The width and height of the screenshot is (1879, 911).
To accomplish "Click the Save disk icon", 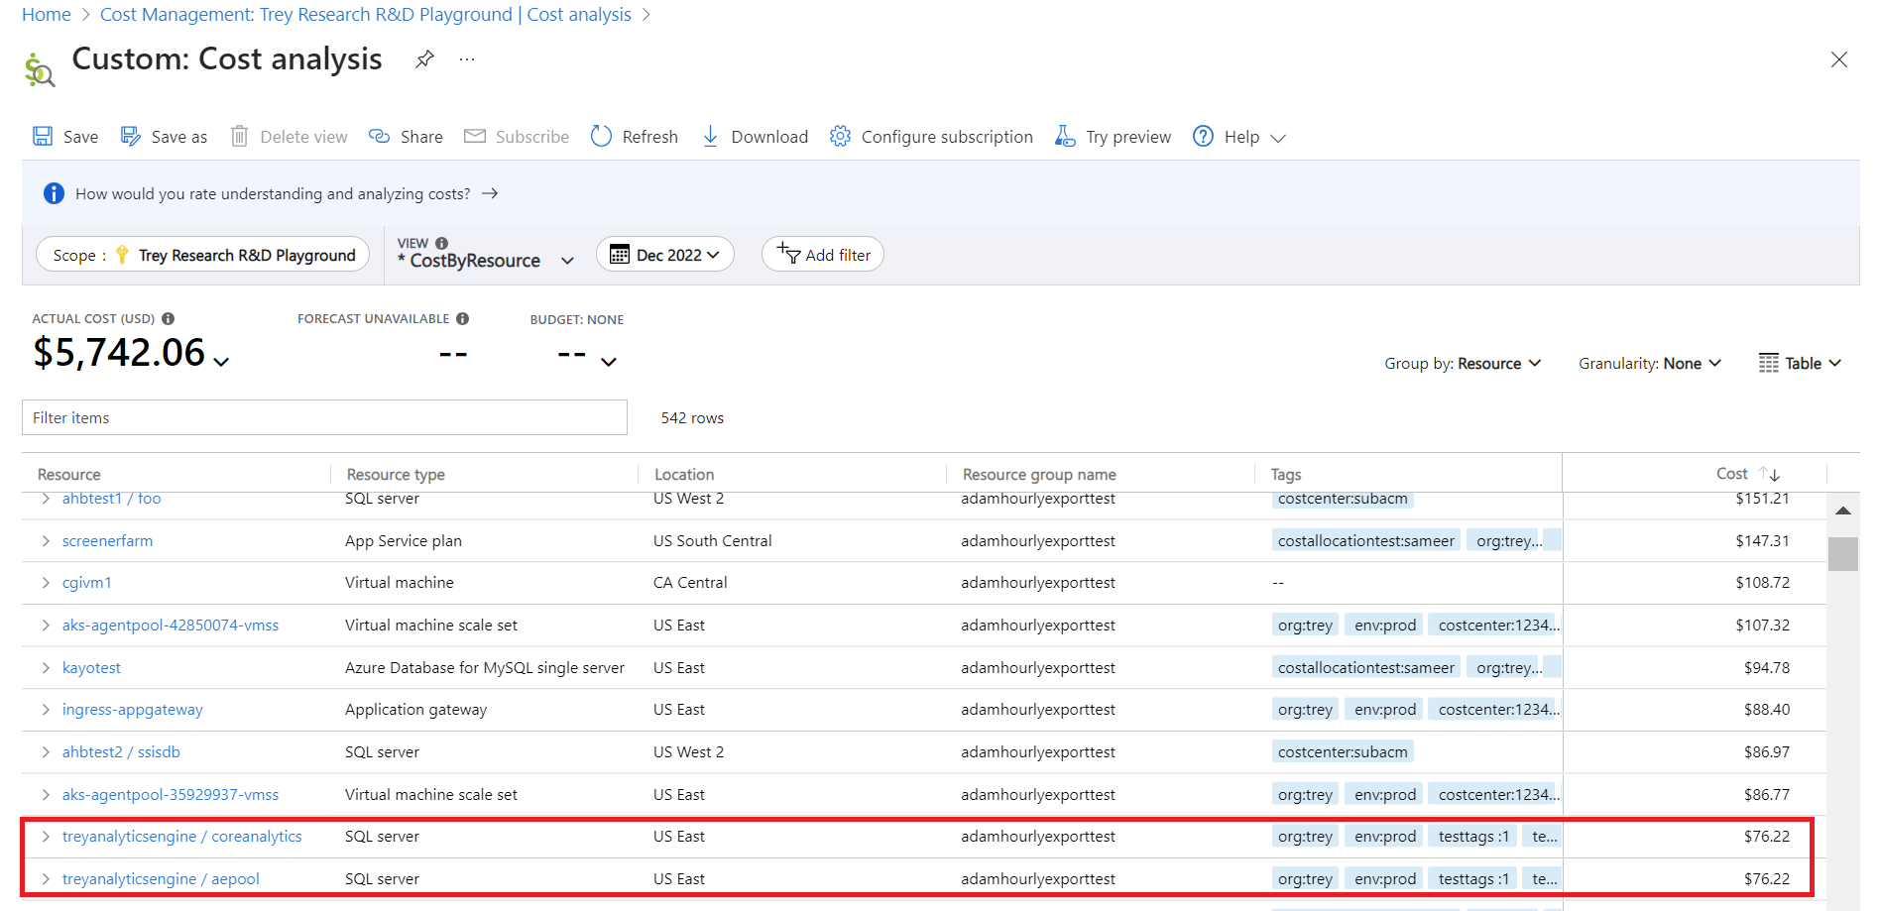I will (43, 137).
